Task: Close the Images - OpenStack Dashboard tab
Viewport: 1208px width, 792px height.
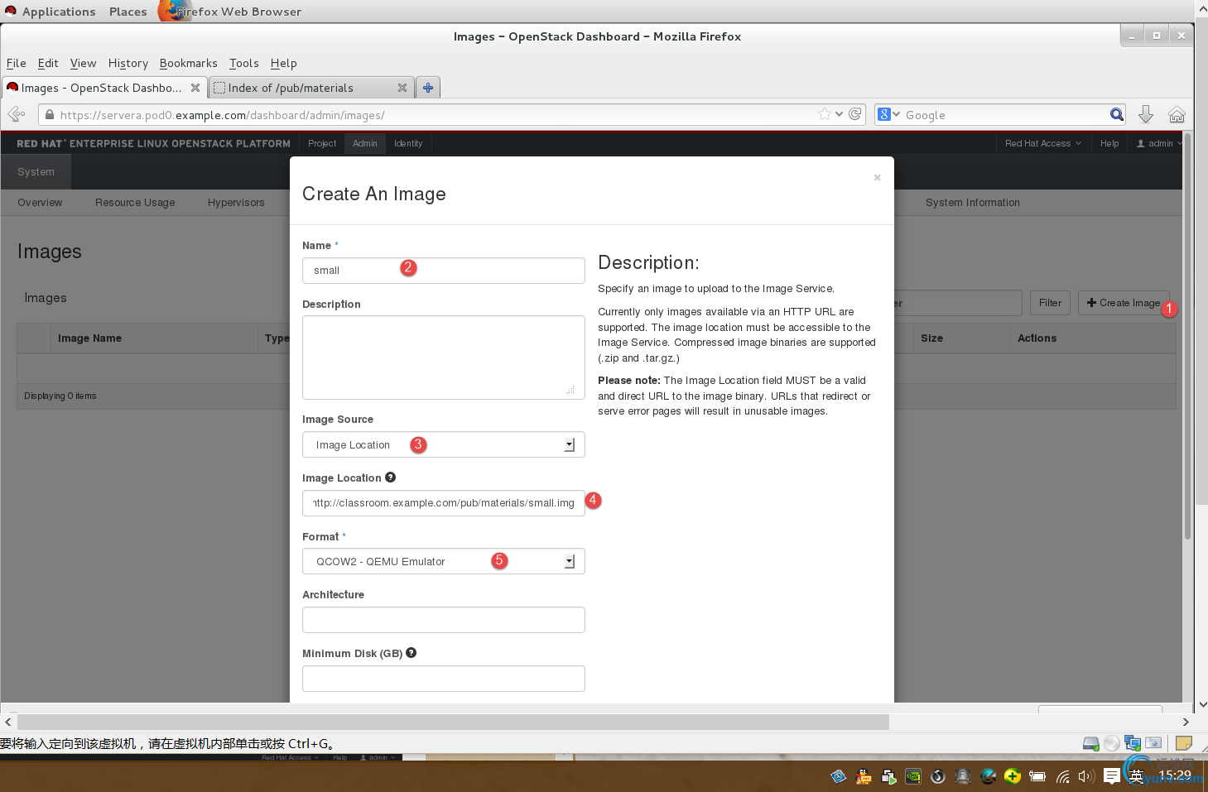Action: point(195,88)
